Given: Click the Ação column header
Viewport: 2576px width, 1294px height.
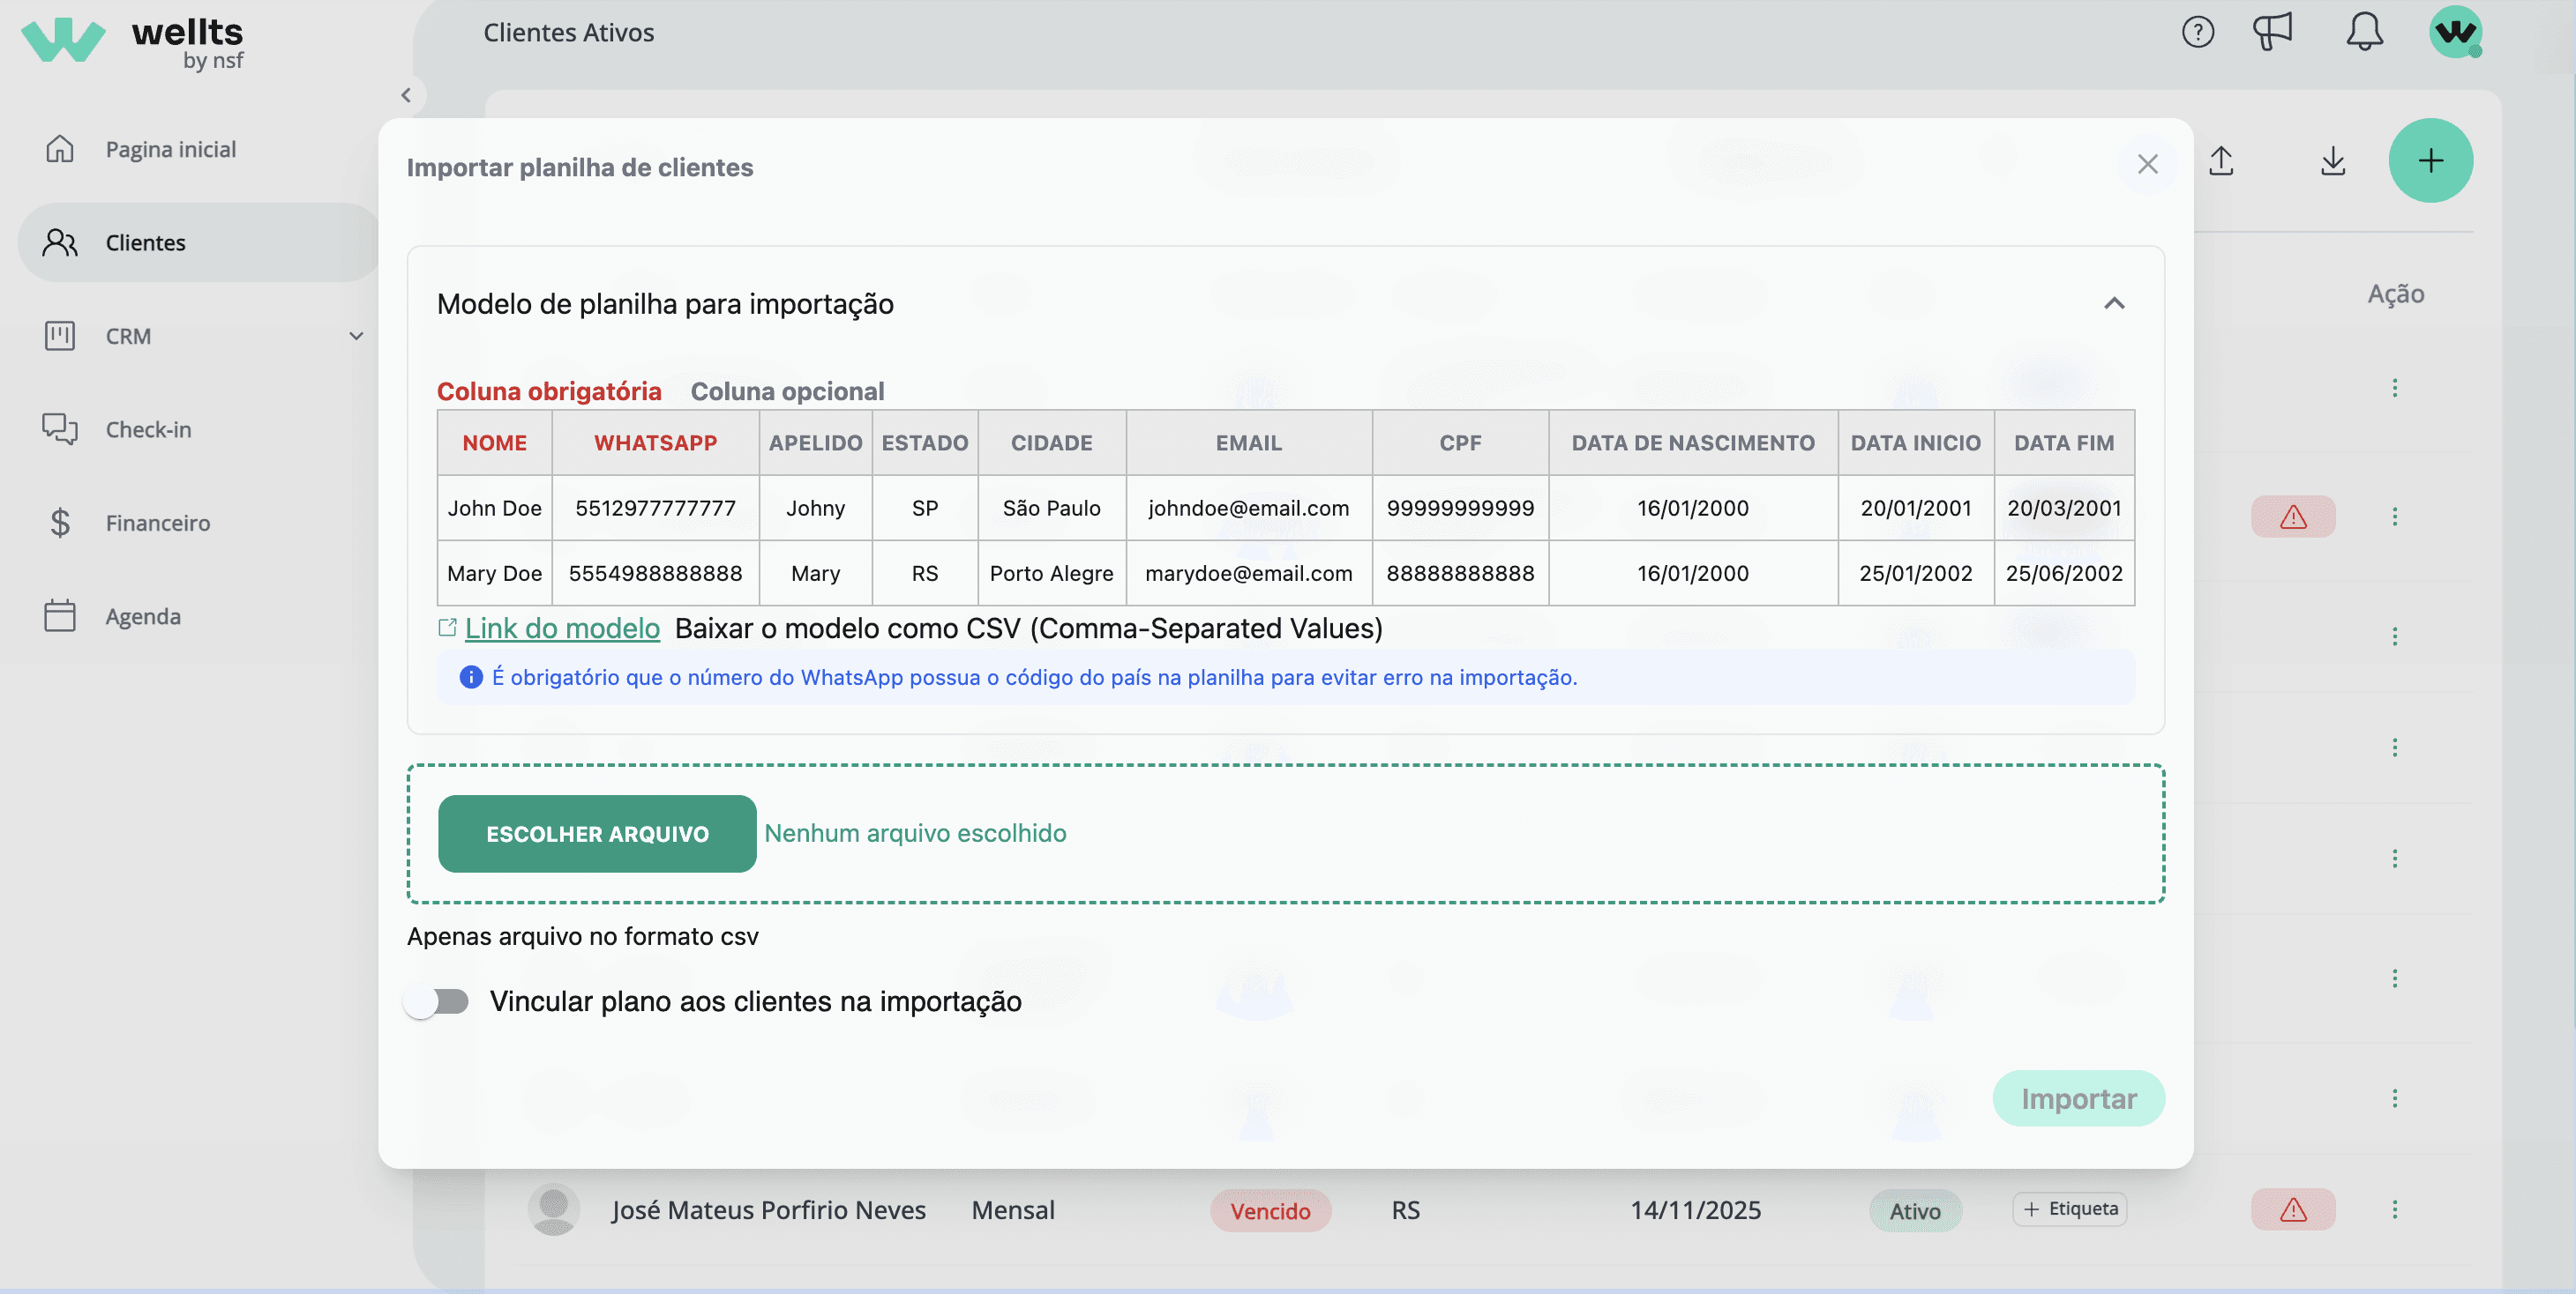Looking at the screenshot, I should tap(2395, 294).
